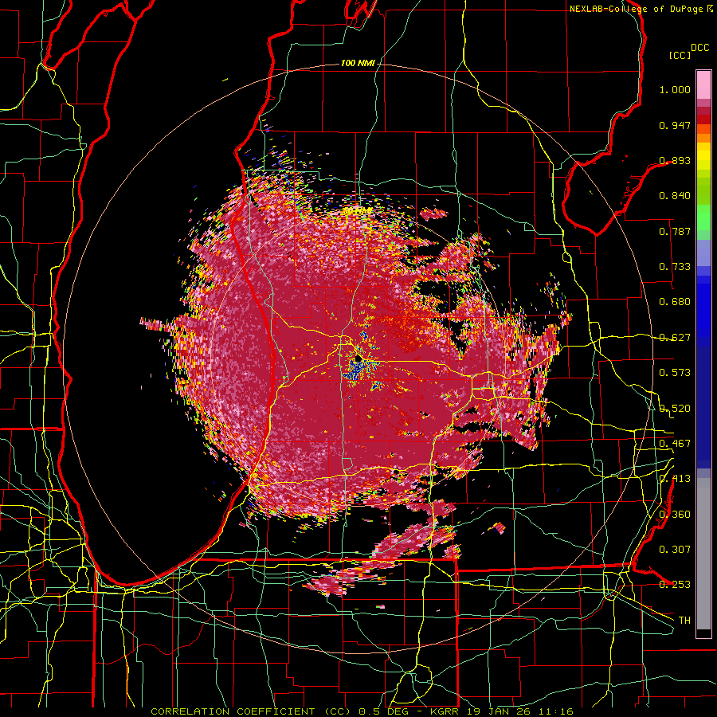Click the 0.893 scale value
The image size is (717, 717).
(x=675, y=160)
